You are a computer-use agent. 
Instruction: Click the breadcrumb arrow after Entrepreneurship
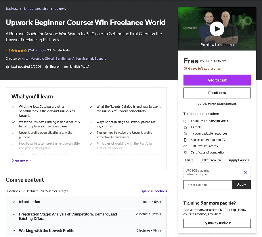[51, 9]
